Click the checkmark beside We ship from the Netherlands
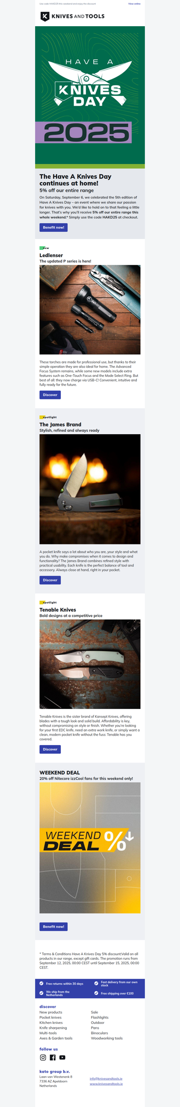 click(x=41, y=993)
